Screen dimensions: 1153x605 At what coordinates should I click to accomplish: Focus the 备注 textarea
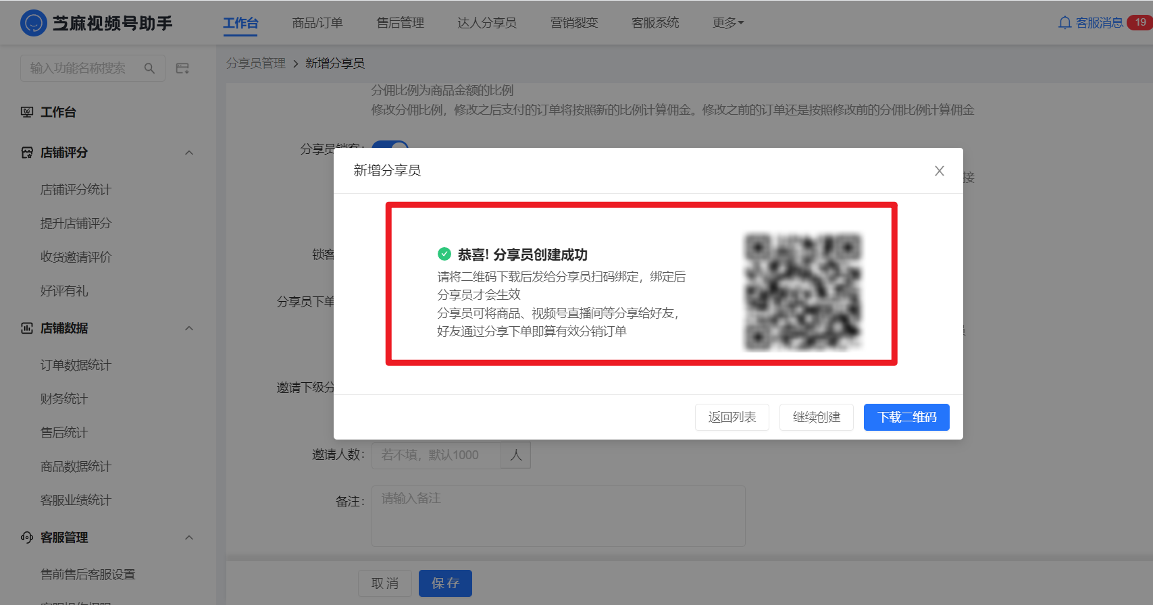(559, 516)
